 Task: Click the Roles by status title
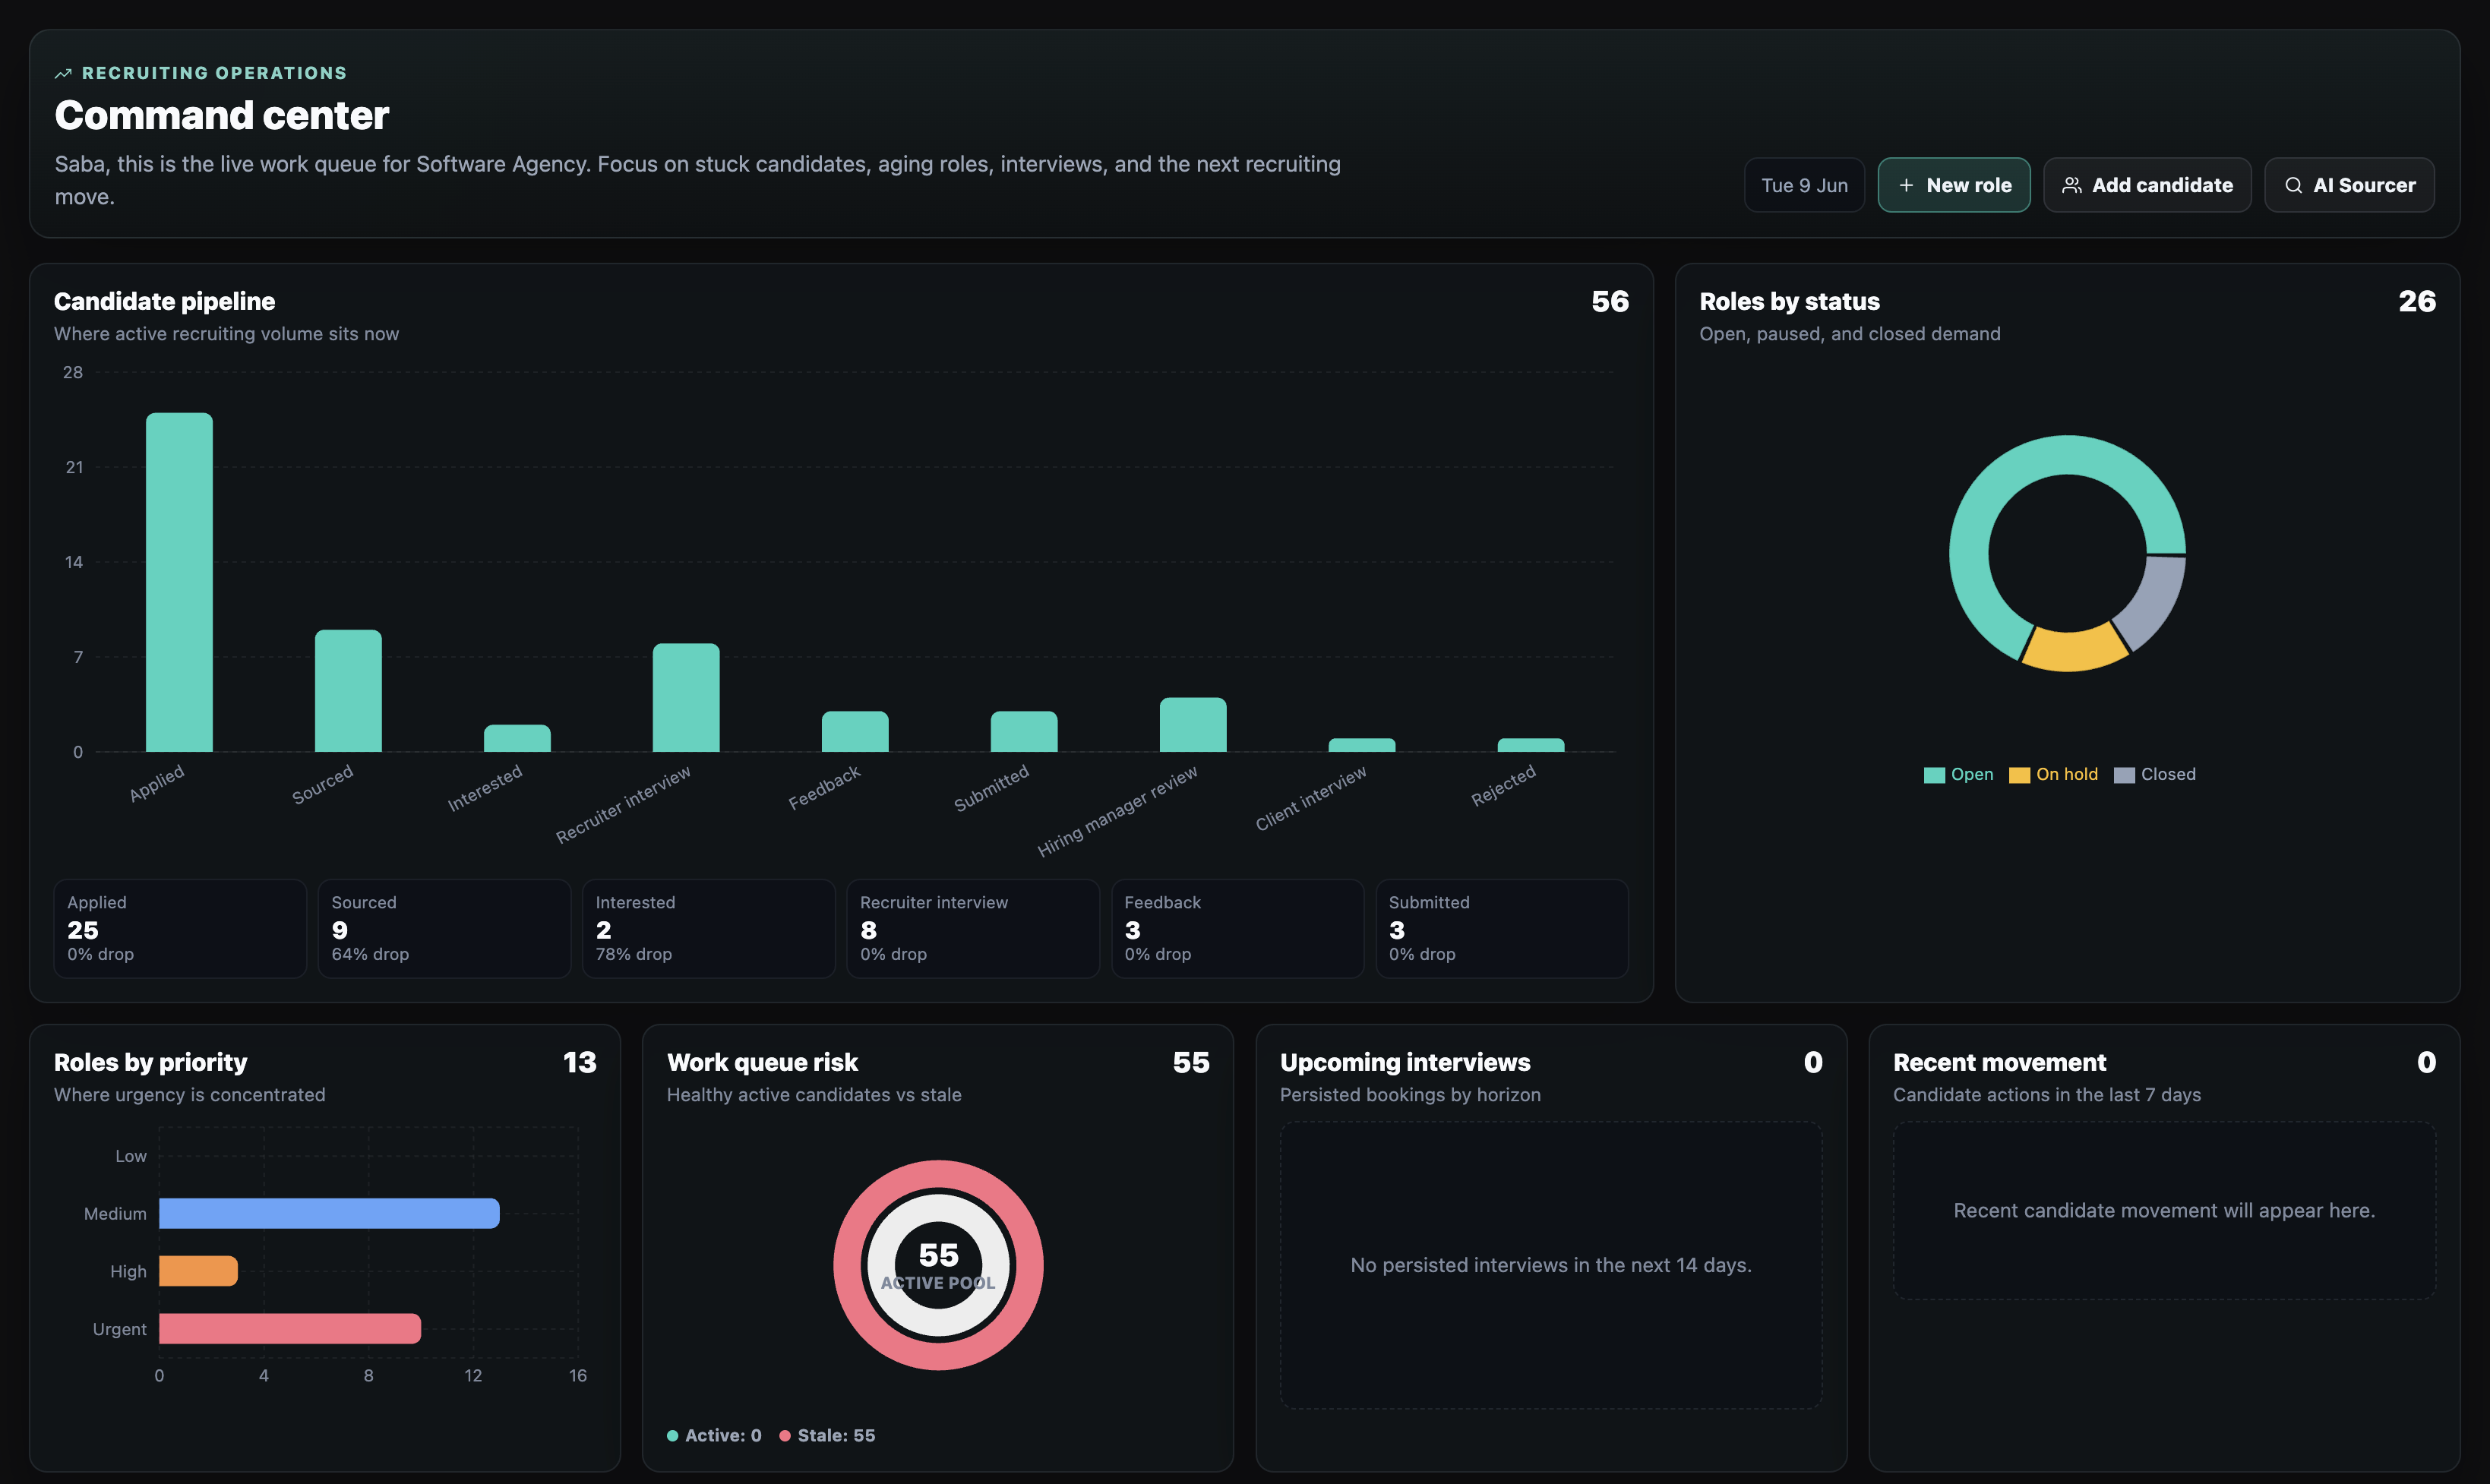1789,301
